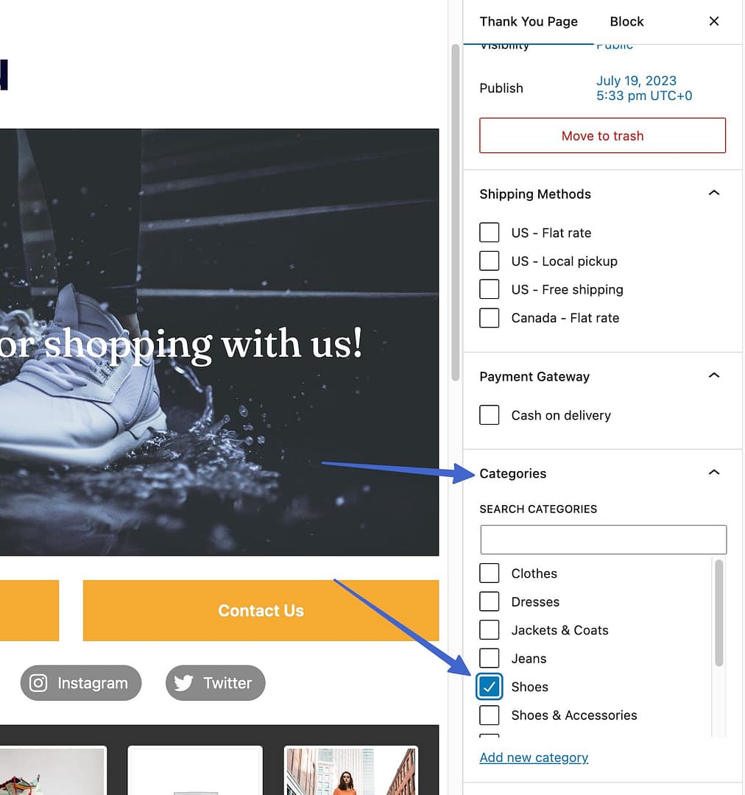Close the settings sidebar with the X

(x=713, y=21)
